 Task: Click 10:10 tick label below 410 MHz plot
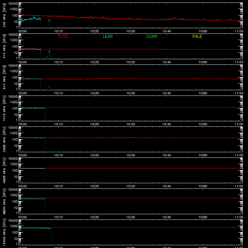(58, 62)
